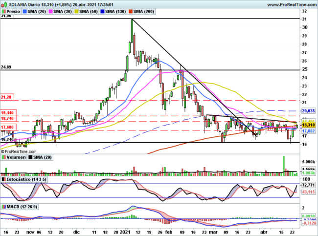Click the nov date axis label
318x236 pixels.
click(x=30, y=232)
